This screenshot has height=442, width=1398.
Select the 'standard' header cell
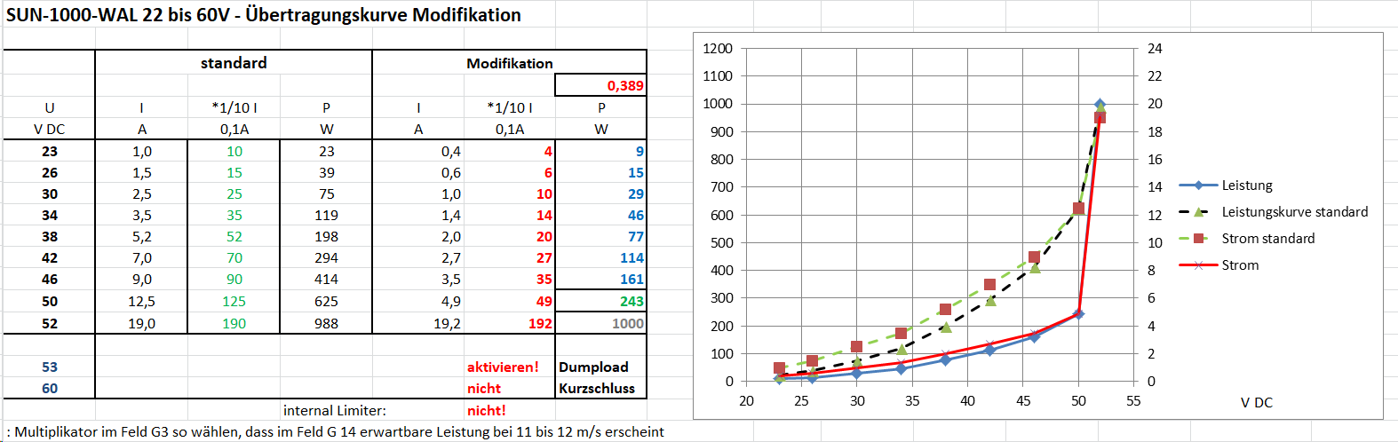[x=234, y=63]
